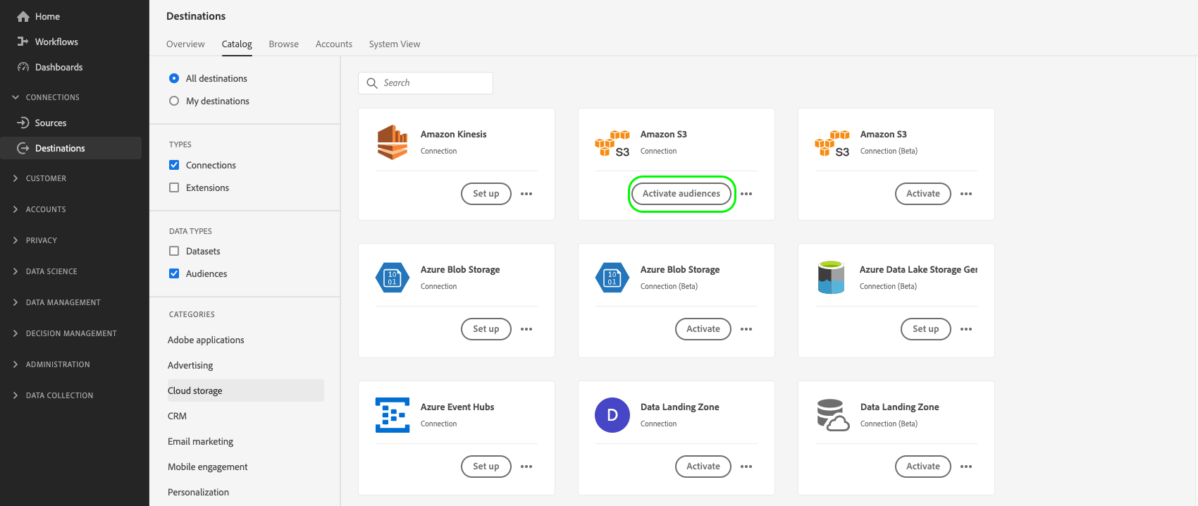Click the Workflows icon in sidebar
Viewport: 1198px width, 506px height.
pyautogui.click(x=23, y=42)
